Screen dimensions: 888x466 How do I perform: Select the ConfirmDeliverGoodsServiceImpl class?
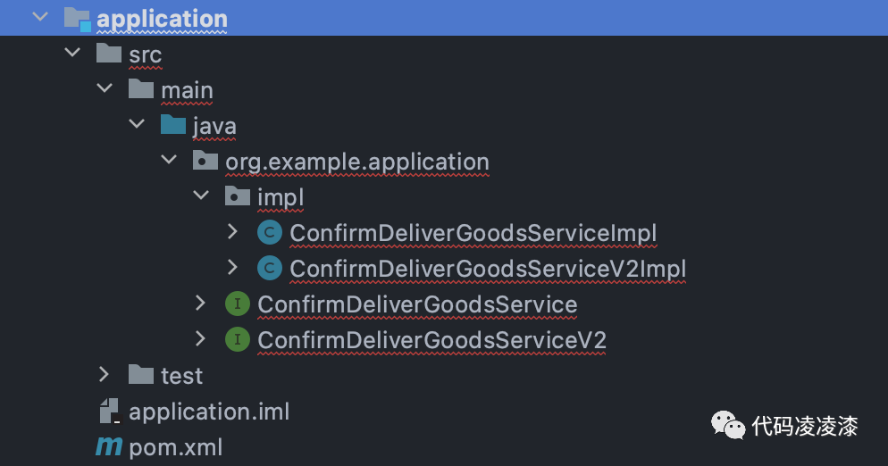pyautogui.click(x=473, y=233)
